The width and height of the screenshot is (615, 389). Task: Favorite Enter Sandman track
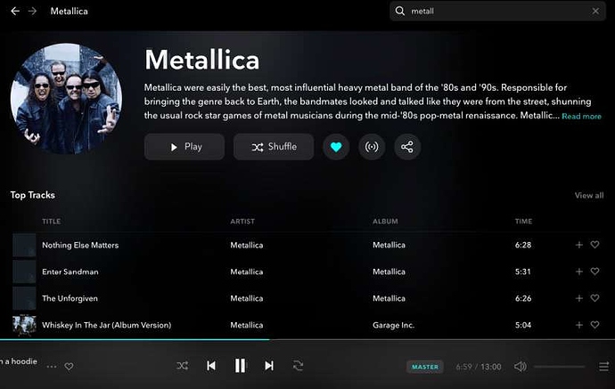(594, 271)
